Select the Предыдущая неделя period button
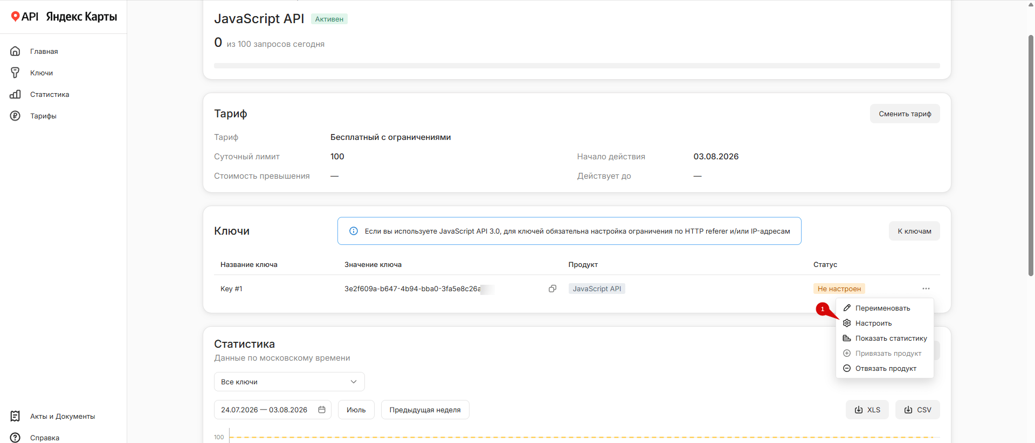The height and width of the screenshot is (443, 1035). click(425, 410)
